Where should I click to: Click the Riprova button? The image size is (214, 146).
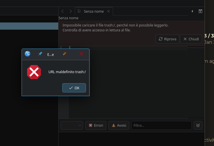pyautogui.click(x=167, y=39)
